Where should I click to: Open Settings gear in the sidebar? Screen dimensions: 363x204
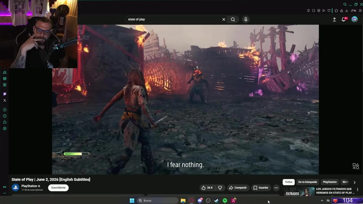pyautogui.click(x=5, y=128)
